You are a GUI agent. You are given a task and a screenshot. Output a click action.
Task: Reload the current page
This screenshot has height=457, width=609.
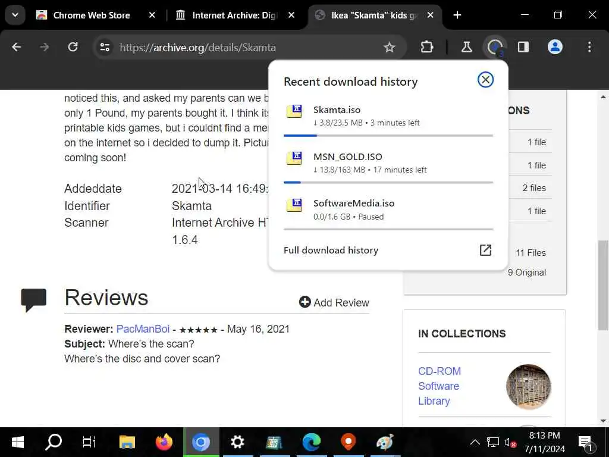pos(73,48)
